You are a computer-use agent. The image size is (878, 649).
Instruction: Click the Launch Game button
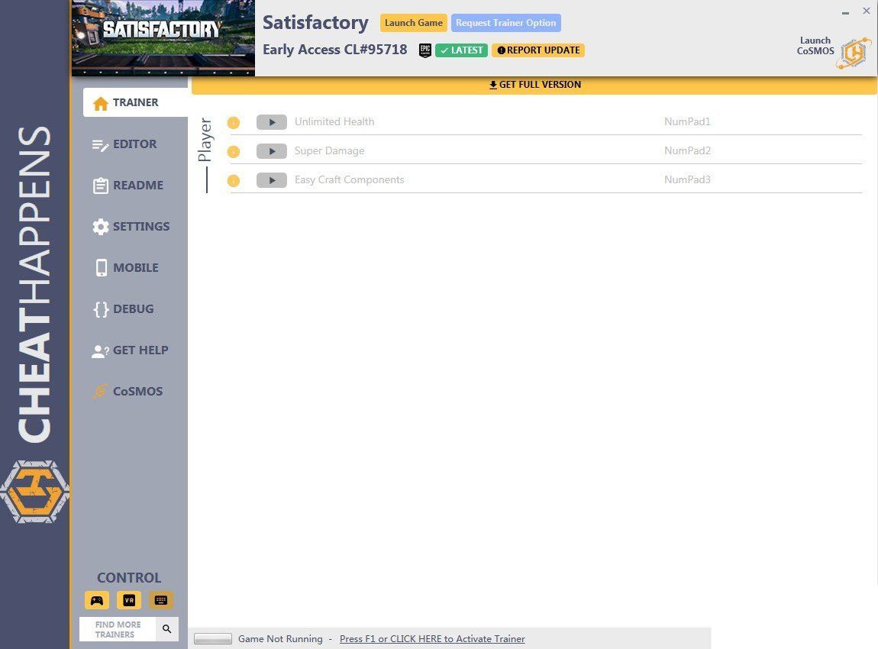coord(414,23)
